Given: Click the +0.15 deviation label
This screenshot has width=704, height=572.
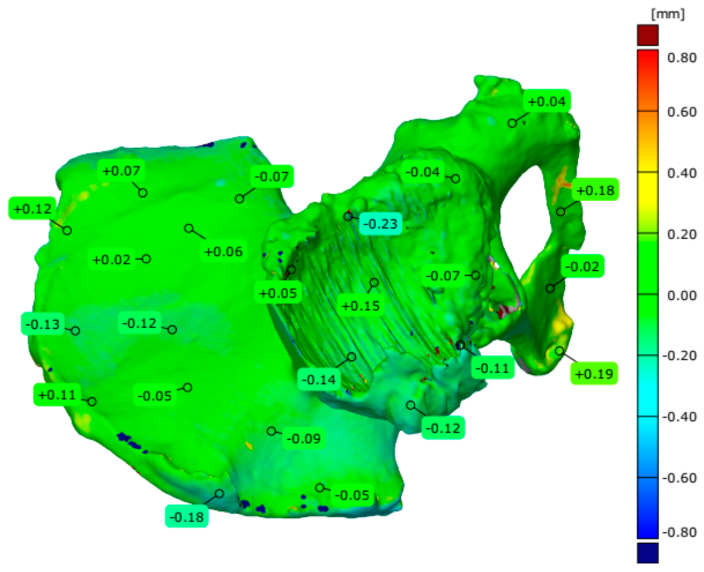Looking at the screenshot, I should tap(361, 305).
